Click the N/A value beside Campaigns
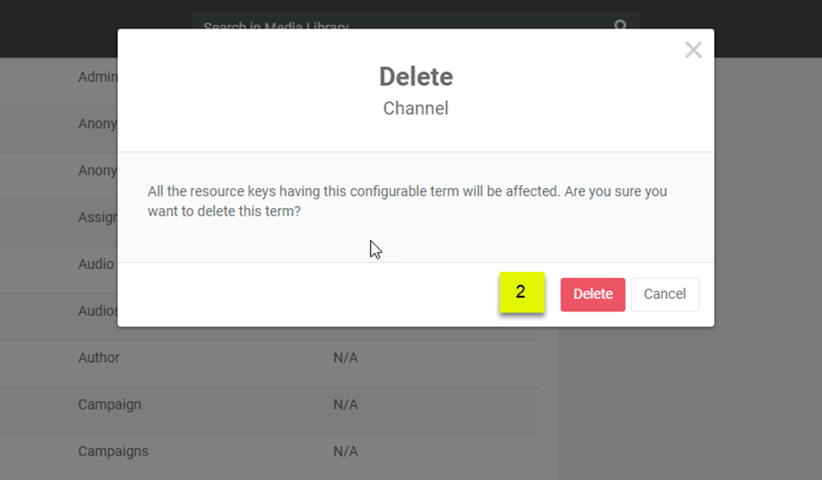This screenshot has width=822, height=480. click(x=346, y=451)
